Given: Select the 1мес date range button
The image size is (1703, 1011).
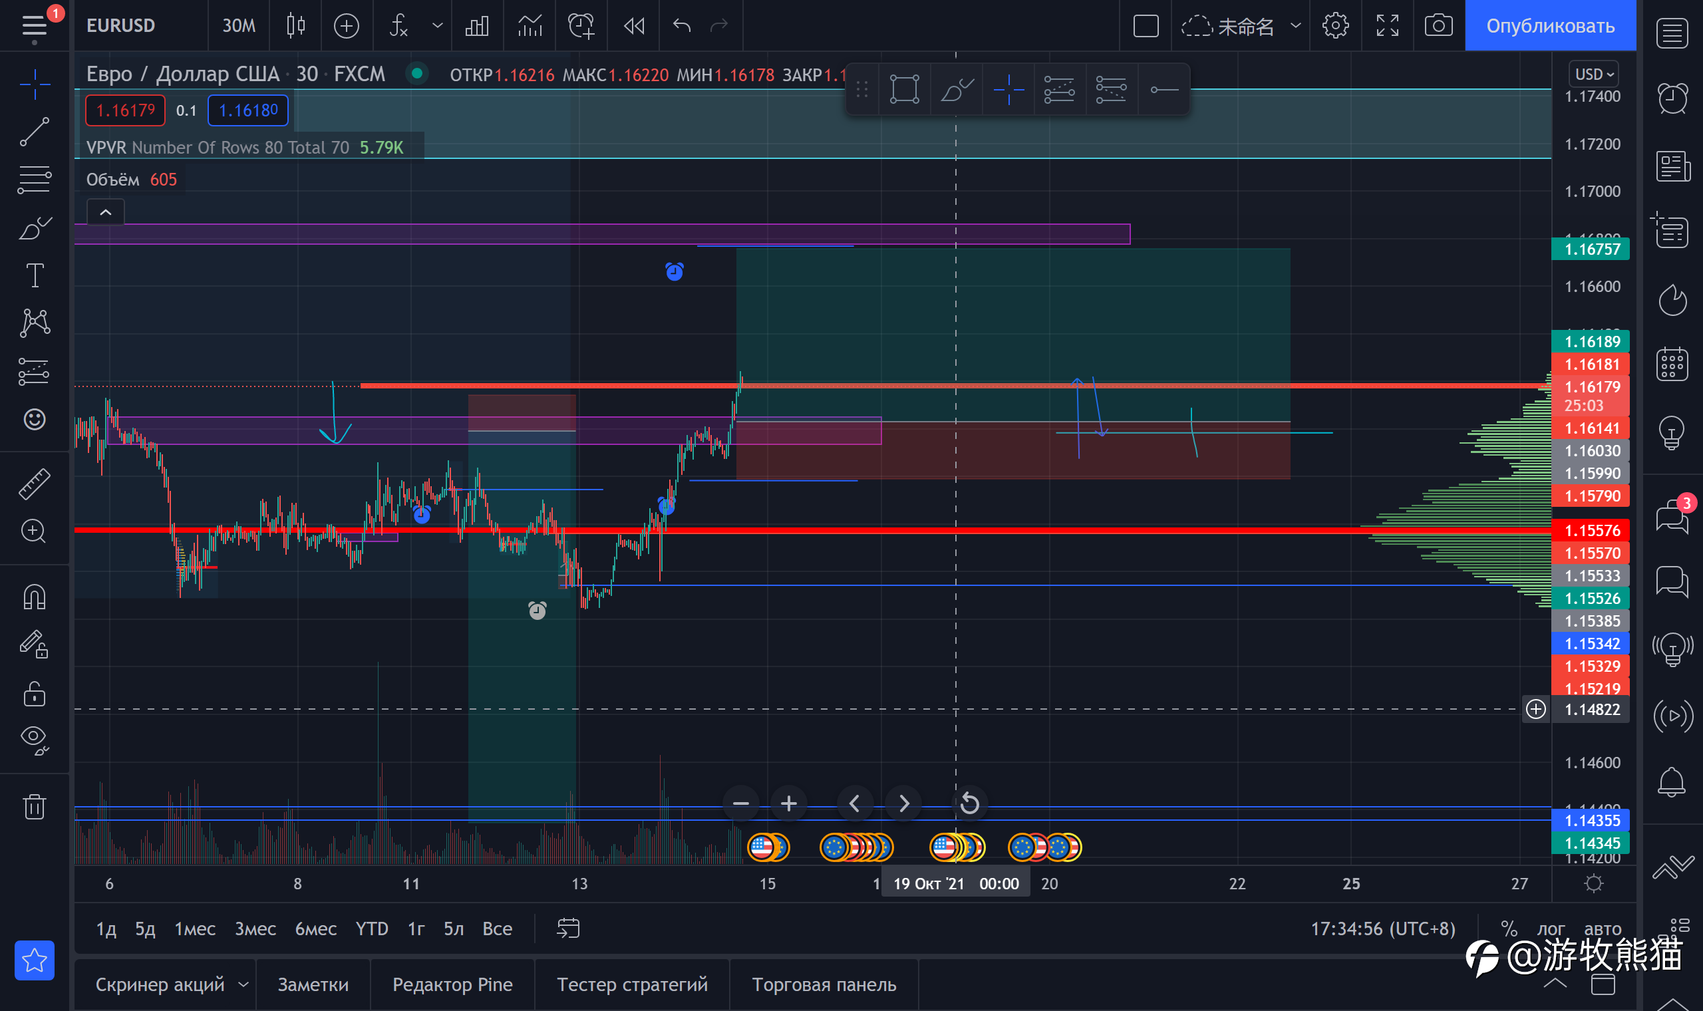Looking at the screenshot, I should 195,929.
